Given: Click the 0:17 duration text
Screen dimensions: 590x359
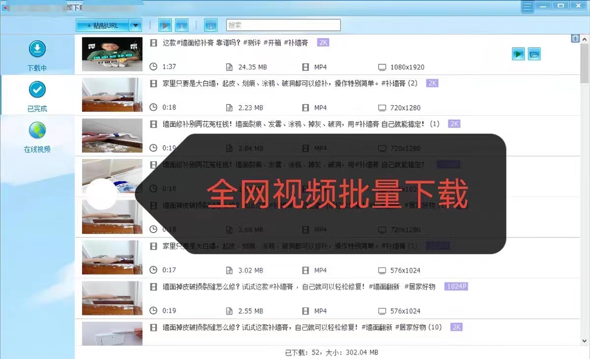Looking at the screenshot, I should tap(169, 270).
